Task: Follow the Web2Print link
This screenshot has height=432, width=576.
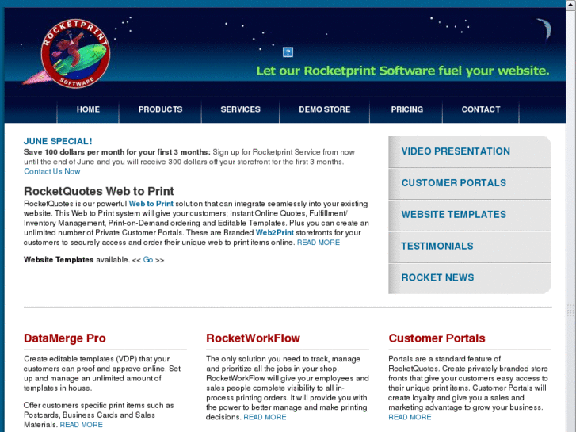Action: [x=275, y=233]
